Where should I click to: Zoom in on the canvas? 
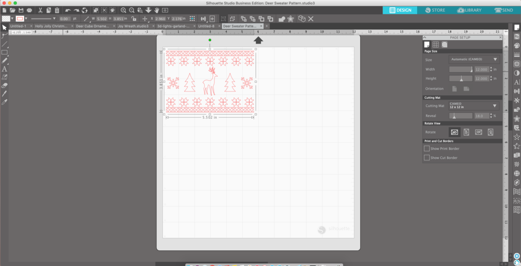(123, 10)
